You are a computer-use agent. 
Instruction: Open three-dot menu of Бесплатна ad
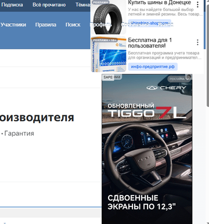(197, 42)
